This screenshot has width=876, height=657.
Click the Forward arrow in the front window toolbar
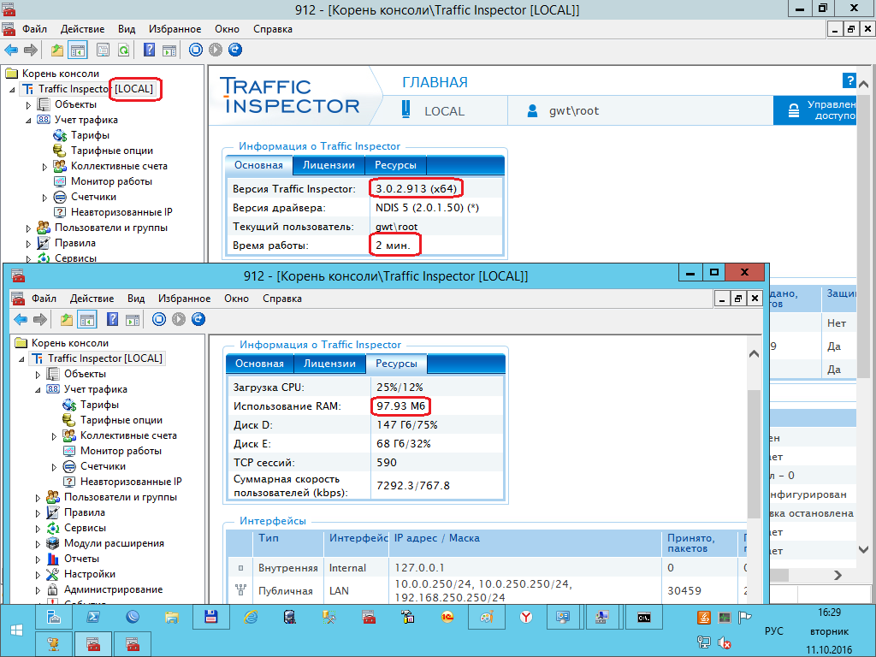tap(40, 319)
